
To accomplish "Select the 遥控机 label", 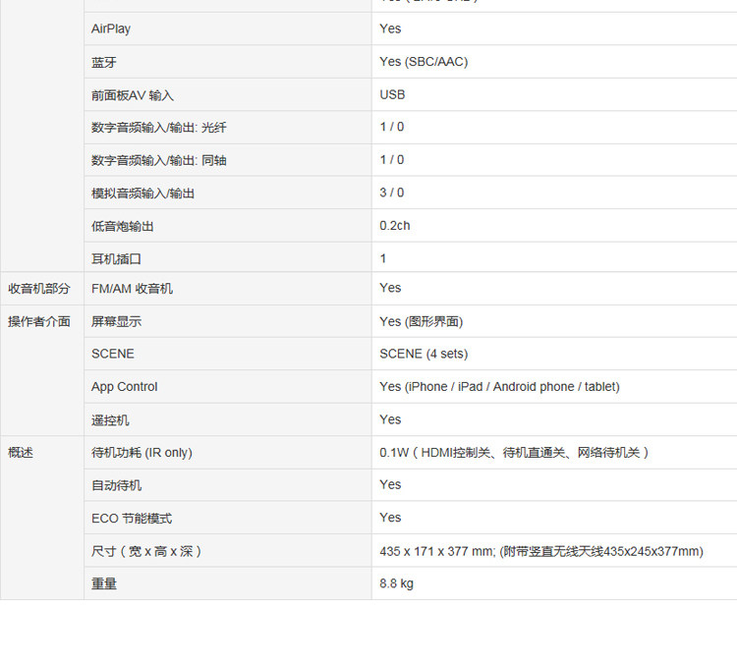I will pos(110,420).
